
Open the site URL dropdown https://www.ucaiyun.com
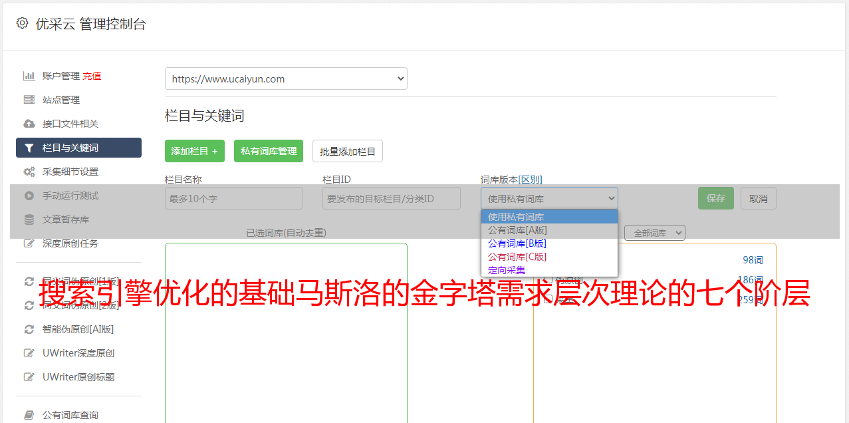click(x=286, y=78)
